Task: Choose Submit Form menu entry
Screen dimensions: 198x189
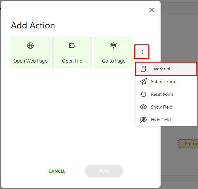Action: tap(166, 81)
